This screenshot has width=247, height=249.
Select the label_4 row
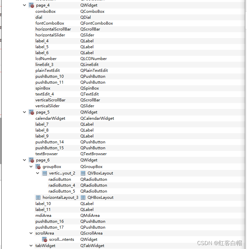coord(42,41)
